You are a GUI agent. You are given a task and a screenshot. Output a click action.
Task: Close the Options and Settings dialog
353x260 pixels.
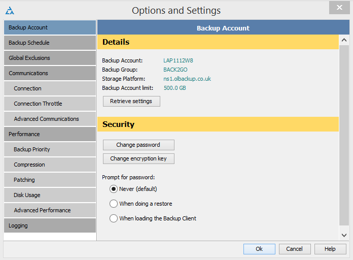point(339,8)
